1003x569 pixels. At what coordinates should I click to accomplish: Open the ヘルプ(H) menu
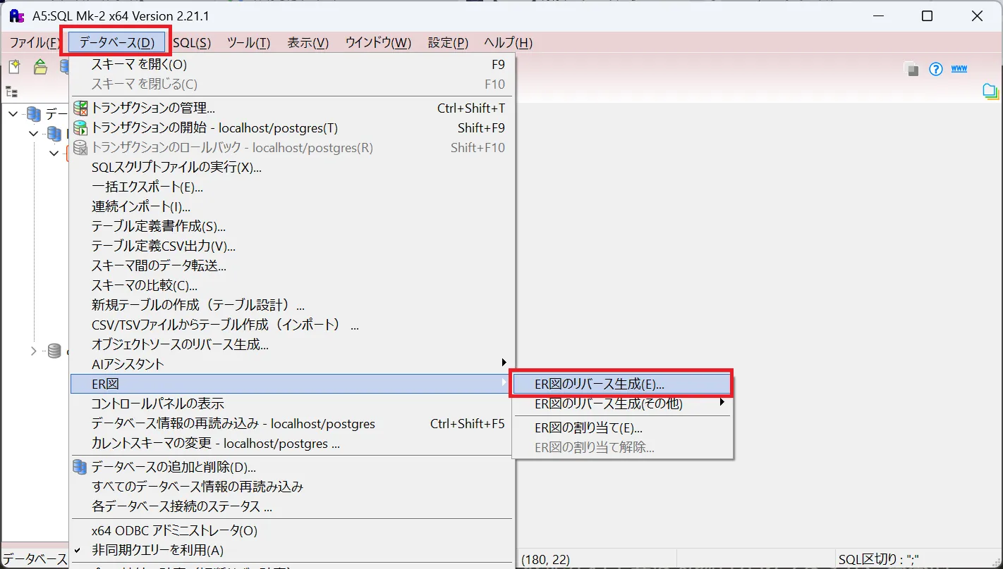(509, 43)
